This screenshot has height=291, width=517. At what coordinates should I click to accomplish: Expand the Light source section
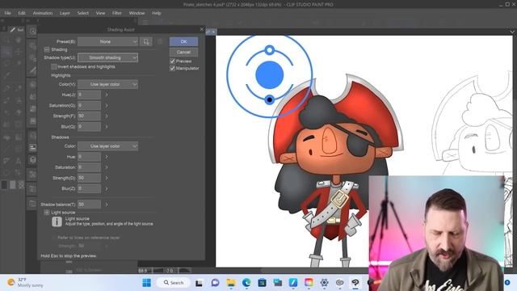[47, 213]
